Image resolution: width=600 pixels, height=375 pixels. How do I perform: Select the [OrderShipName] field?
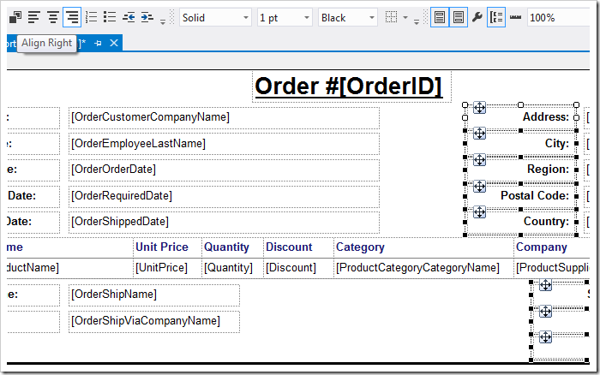(154, 295)
